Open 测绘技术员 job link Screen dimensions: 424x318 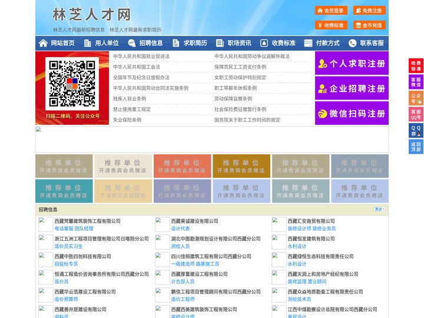point(299,299)
